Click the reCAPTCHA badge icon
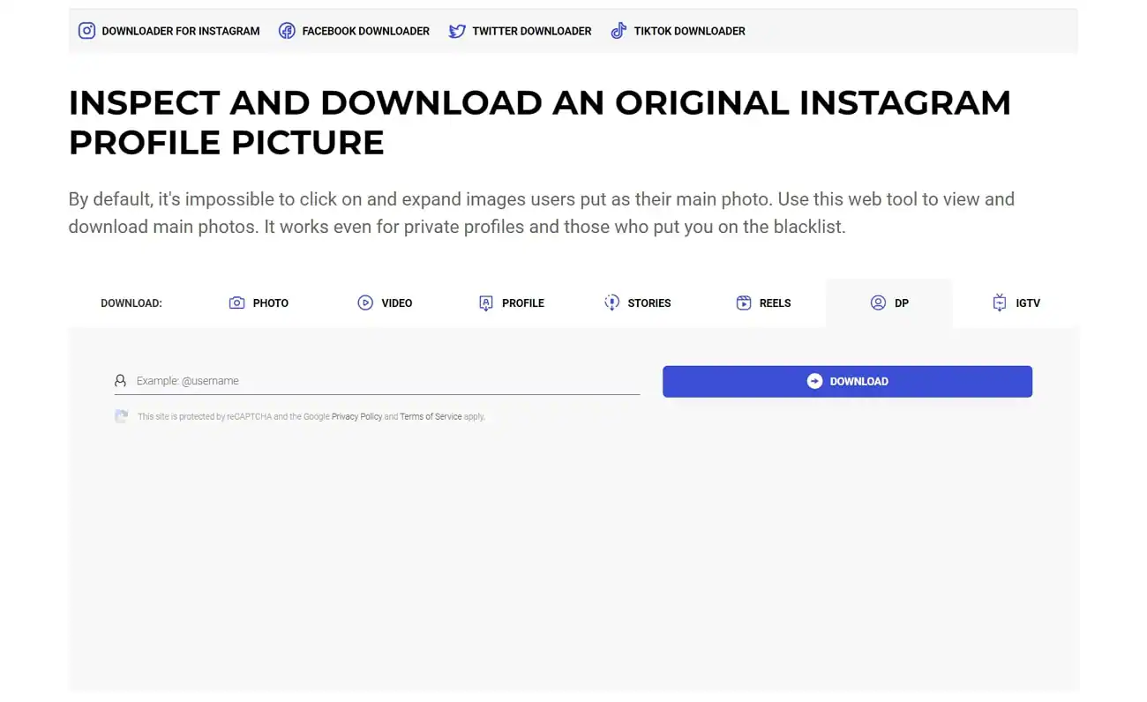 [x=121, y=416]
